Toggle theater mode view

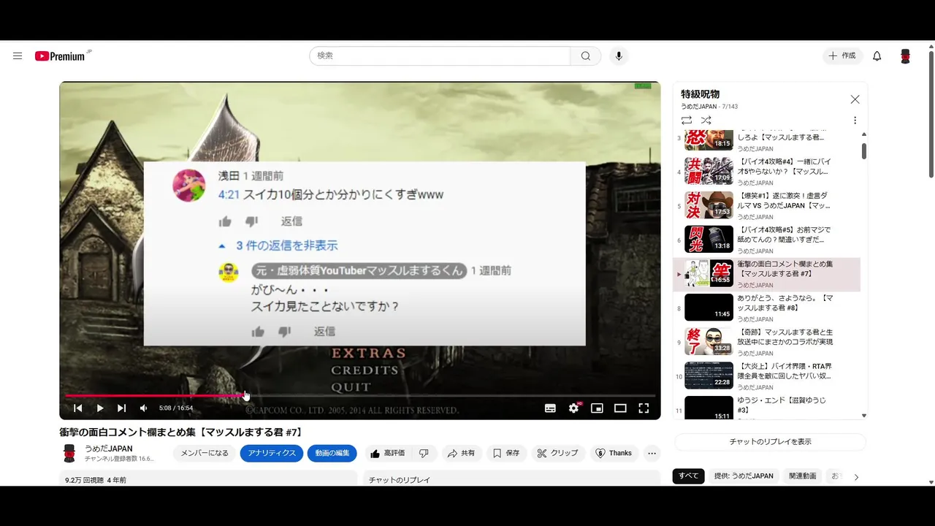(x=620, y=408)
